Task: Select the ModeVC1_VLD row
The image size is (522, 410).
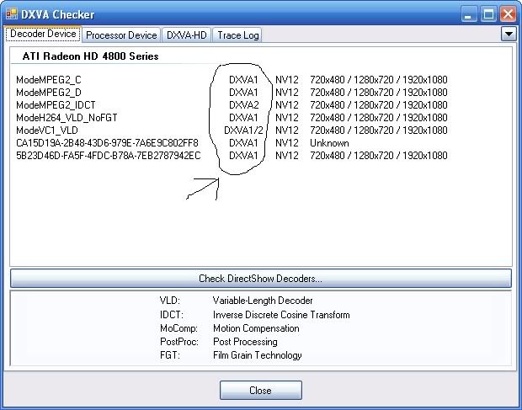Action: [x=232, y=130]
